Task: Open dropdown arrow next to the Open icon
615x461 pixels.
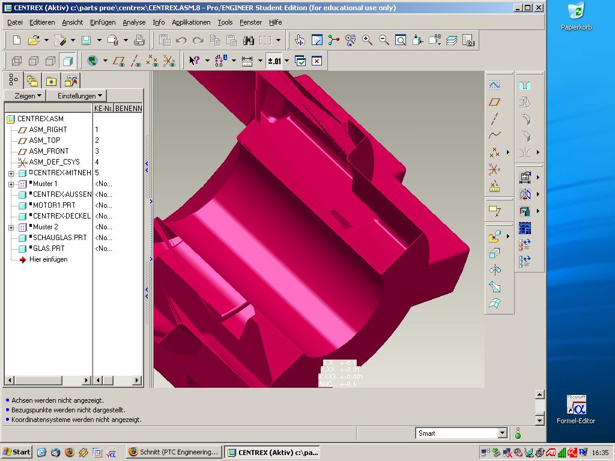Action: [46, 40]
